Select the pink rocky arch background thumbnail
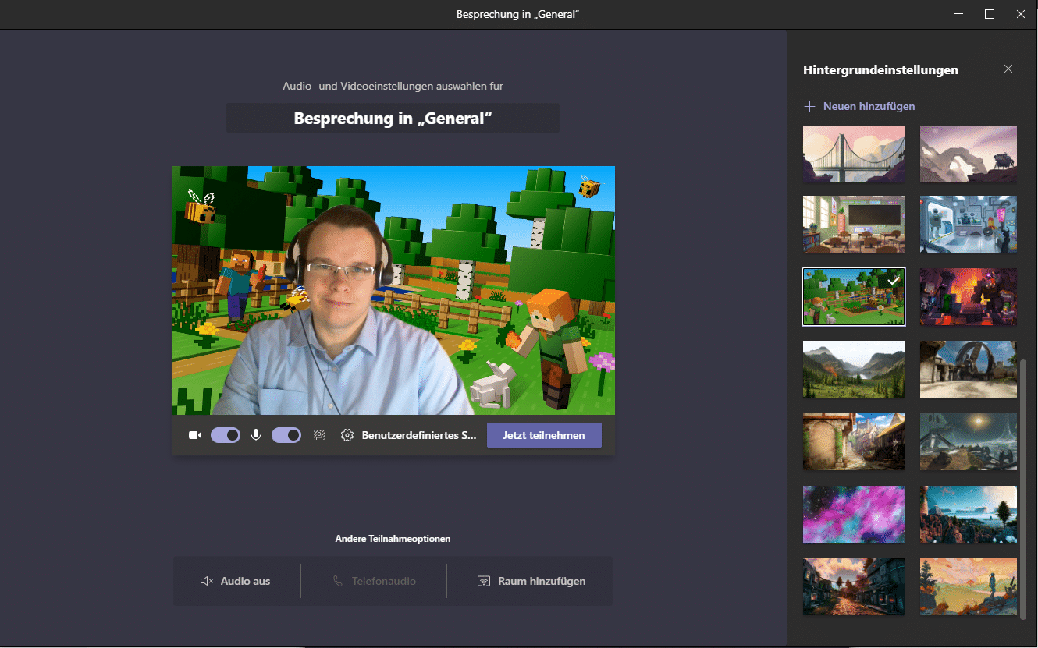This screenshot has width=1038, height=648. [969, 154]
